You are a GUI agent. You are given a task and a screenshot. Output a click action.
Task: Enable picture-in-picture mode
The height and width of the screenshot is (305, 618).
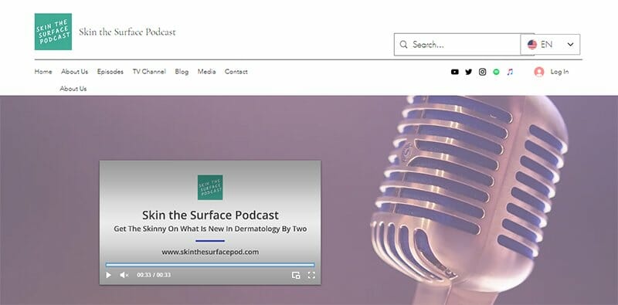pos(296,275)
